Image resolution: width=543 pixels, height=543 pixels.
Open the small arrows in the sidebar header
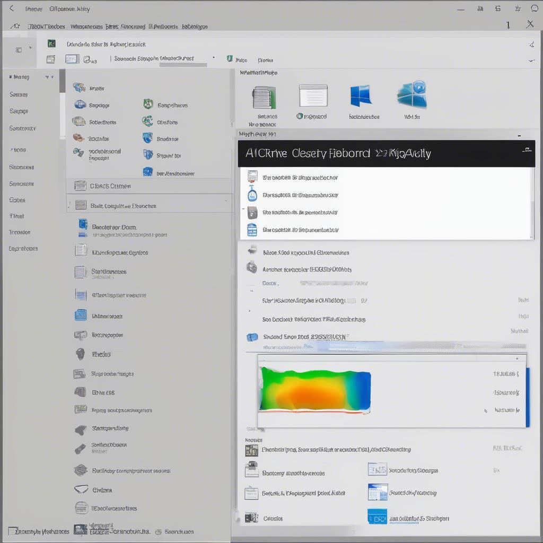(49, 77)
